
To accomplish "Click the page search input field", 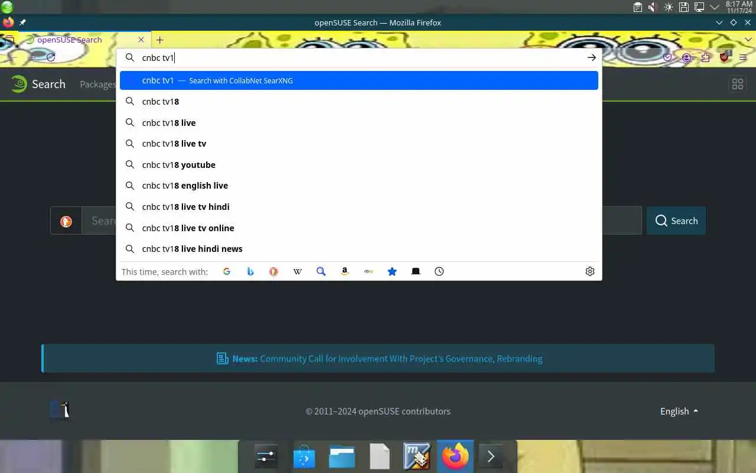I will click(361, 221).
